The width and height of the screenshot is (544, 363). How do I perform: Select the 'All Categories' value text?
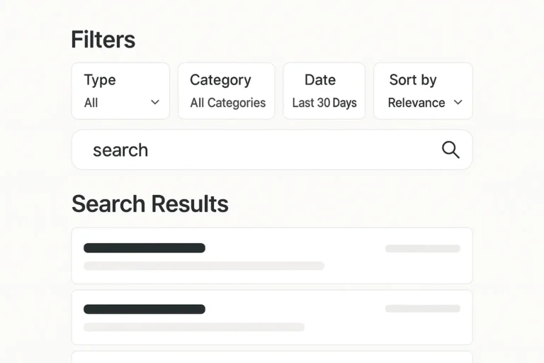tap(227, 103)
